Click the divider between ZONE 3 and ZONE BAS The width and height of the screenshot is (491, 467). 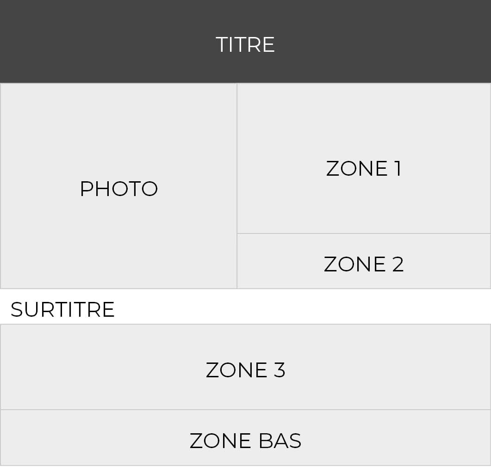point(245,410)
